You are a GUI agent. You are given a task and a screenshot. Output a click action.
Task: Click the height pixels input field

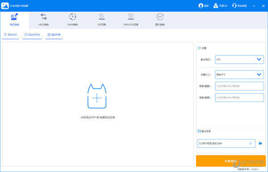[x=239, y=98]
